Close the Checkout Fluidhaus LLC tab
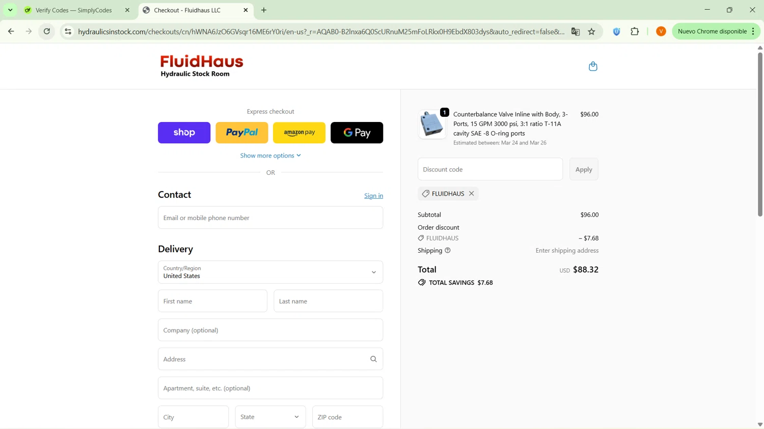Screen dimensions: 764x429 click(x=245, y=10)
